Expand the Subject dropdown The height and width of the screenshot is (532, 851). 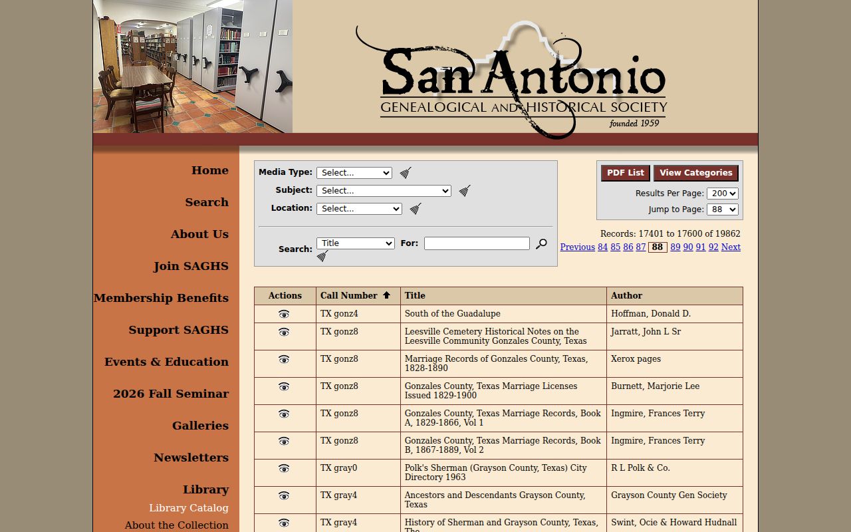click(x=384, y=191)
